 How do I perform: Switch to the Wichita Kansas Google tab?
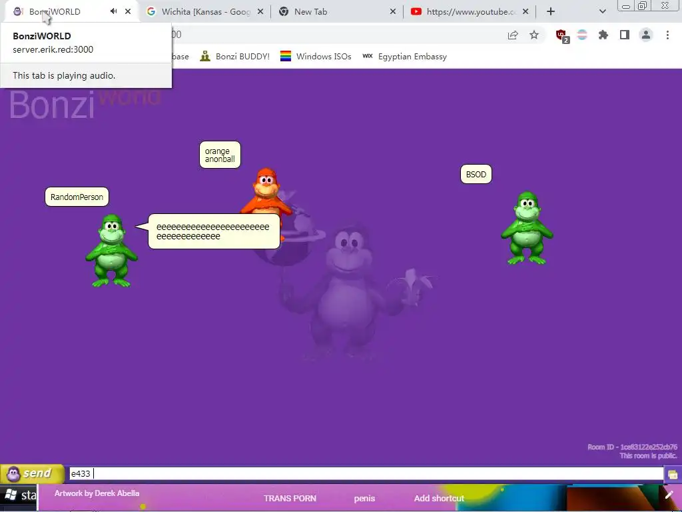coord(206,12)
